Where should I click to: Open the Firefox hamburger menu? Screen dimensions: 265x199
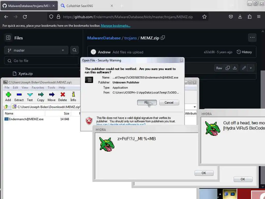[259, 17]
